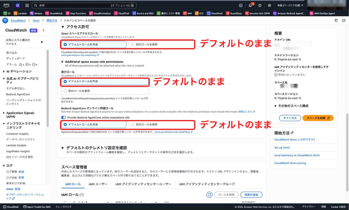
Task: Open CloudWatch bookmark shortcut
Action: pyautogui.click(x=54, y=13)
